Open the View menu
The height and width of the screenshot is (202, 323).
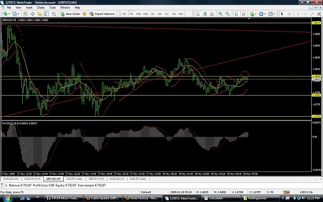pos(18,8)
